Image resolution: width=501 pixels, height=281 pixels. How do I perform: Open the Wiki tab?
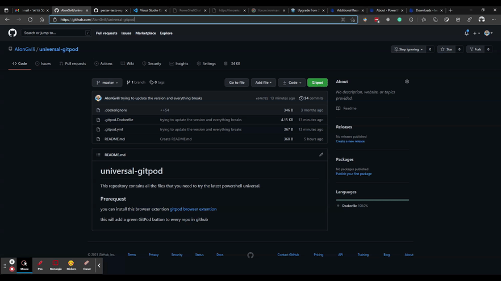127,63
